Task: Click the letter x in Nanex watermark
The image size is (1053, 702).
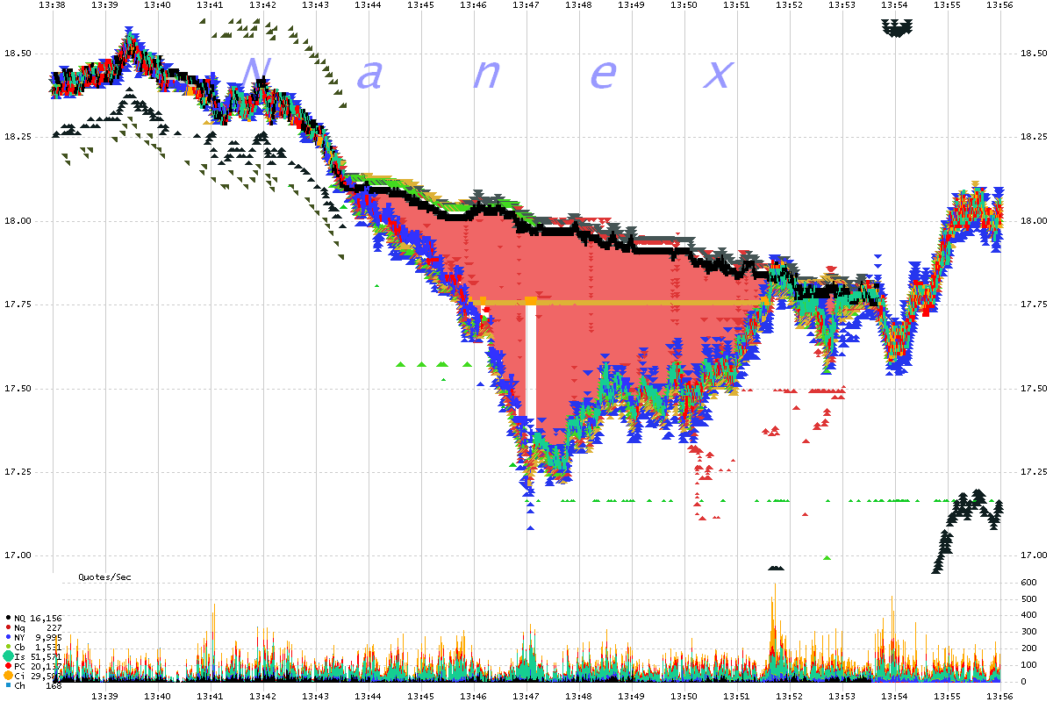Action: click(718, 75)
